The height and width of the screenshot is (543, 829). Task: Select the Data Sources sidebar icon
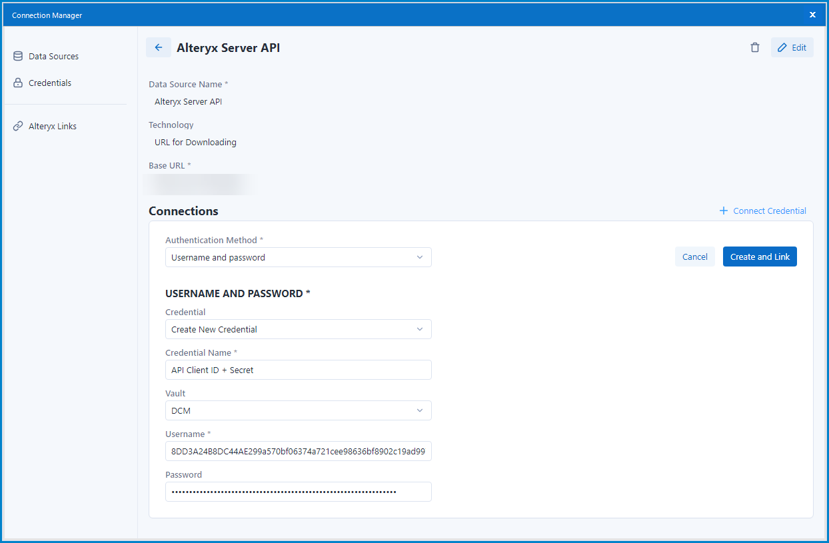coord(17,56)
